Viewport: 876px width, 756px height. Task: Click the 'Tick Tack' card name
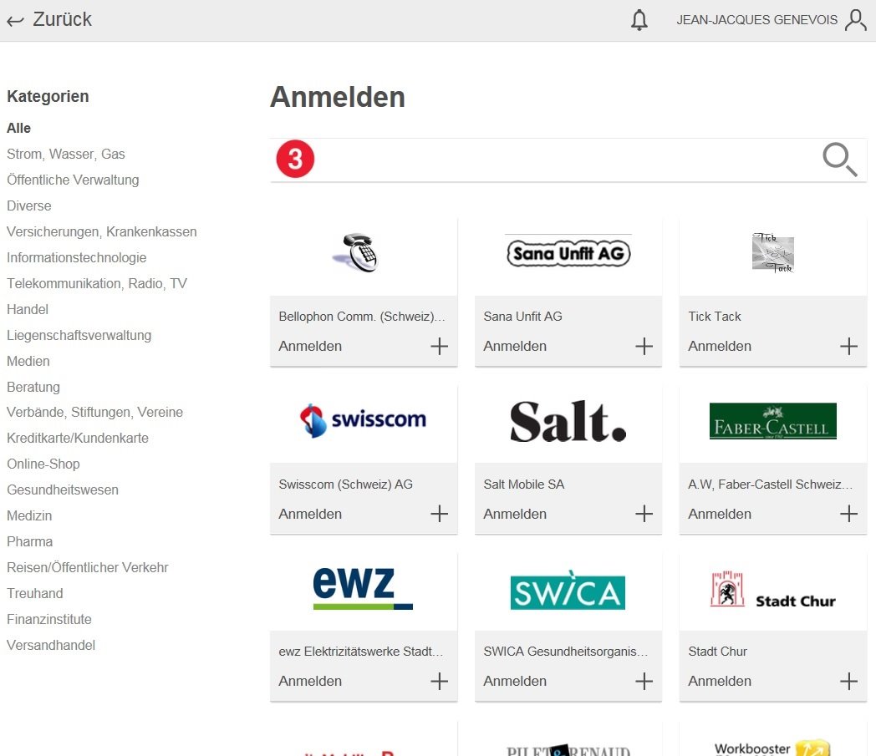[715, 317]
